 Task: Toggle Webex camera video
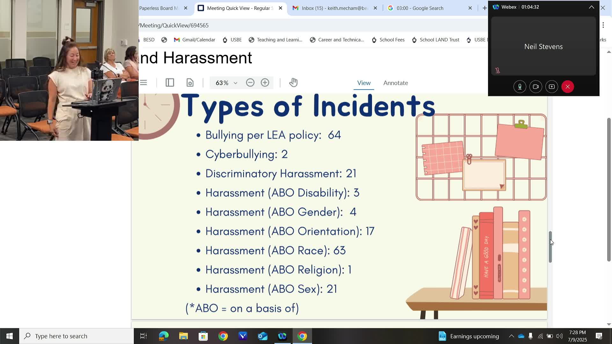tap(536, 87)
